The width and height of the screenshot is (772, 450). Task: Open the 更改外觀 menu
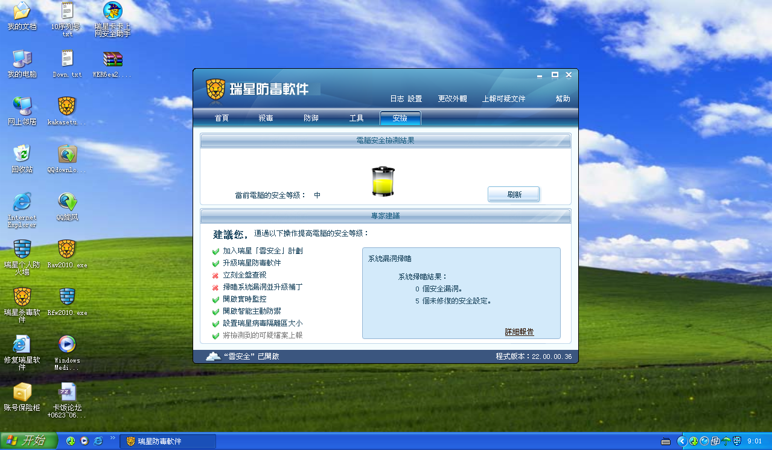click(x=452, y=99)
